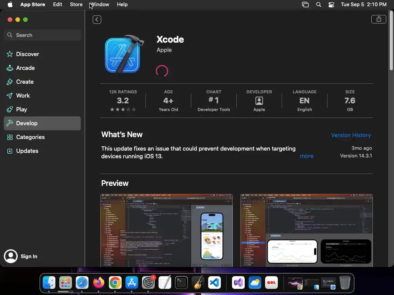Click the Categories grid icon
This screenshot has width=394, height=295.
point(10,137)
